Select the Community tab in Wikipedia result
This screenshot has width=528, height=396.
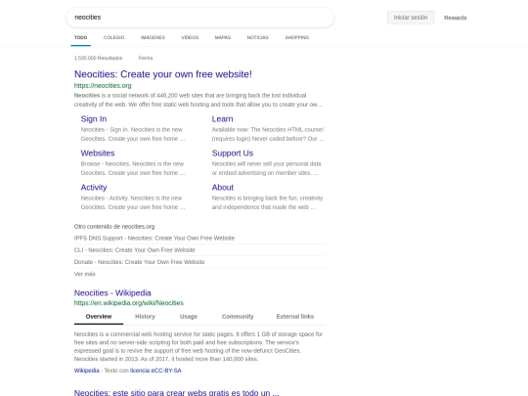[x=238, y=317]
